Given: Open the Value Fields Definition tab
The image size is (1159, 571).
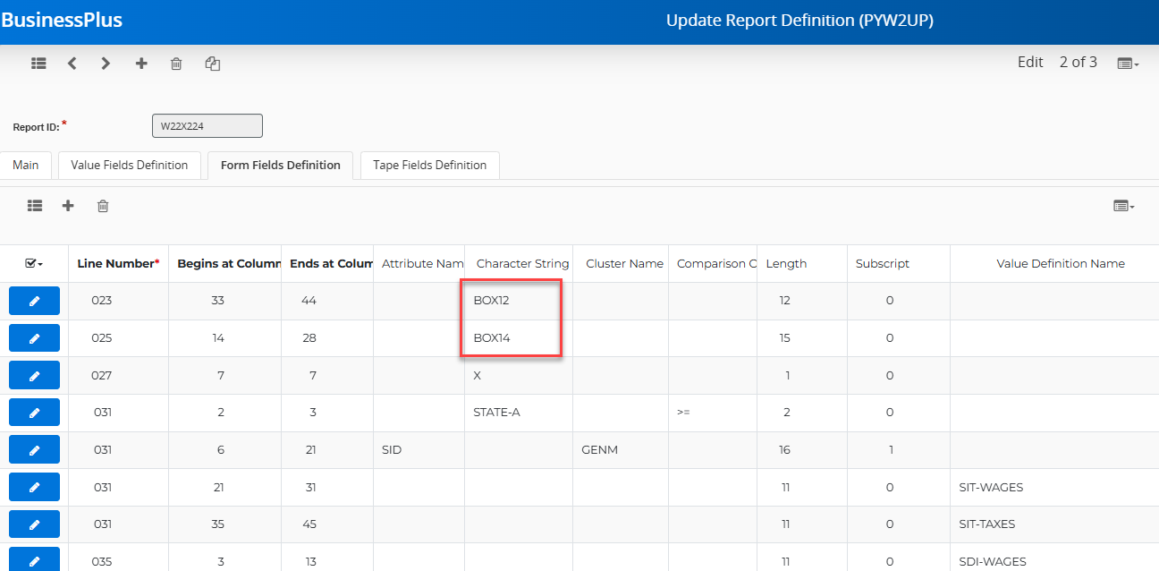Looking at the screenshot, I should [130, 166].
